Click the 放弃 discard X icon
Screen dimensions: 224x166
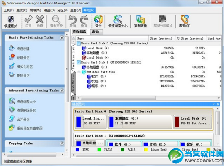pyautogui.click(x=40, y=22)
